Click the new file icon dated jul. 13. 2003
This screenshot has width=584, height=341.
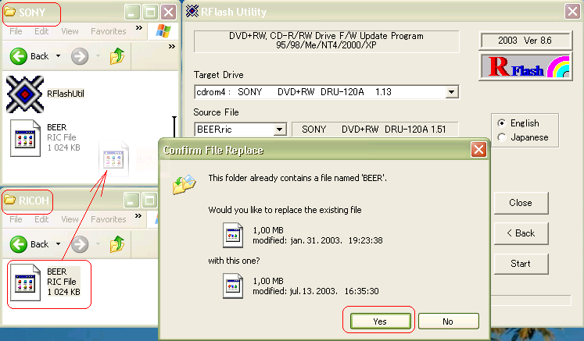233,286
